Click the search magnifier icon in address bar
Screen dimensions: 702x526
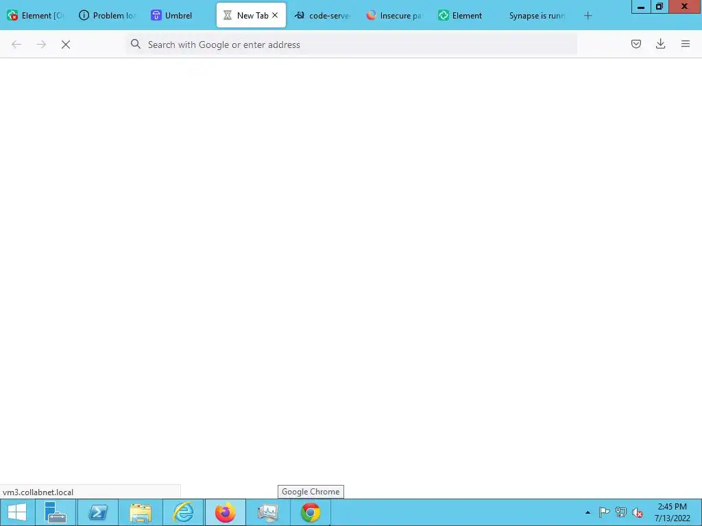click(136, 44)
